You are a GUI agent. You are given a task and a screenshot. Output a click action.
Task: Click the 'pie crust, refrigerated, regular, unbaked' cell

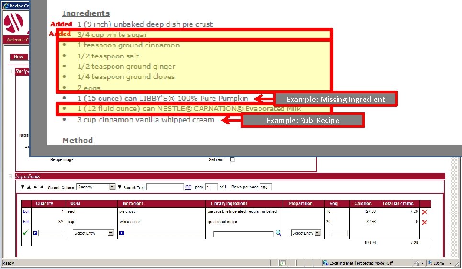(x=242, y=211)
